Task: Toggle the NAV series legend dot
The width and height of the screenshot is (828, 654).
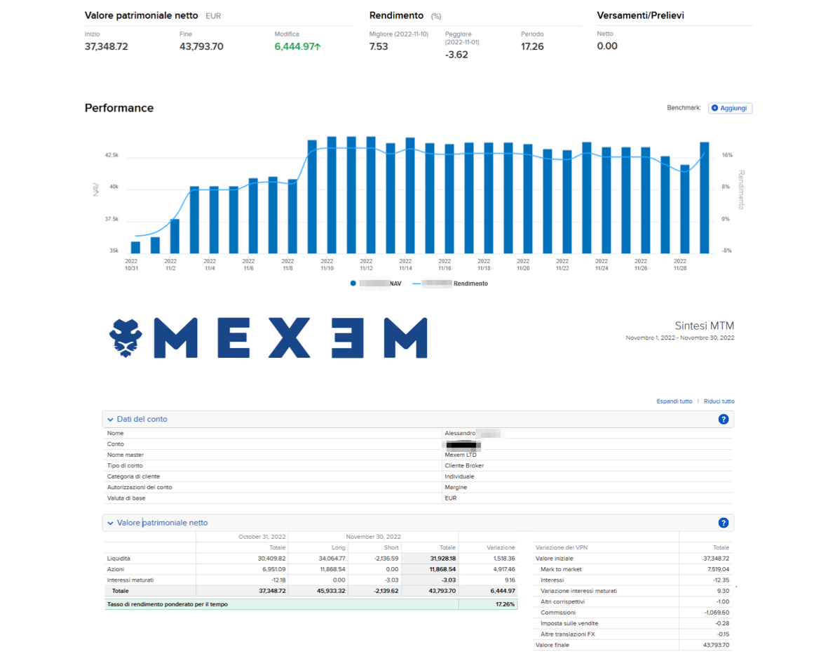Action: click(x=353, y=283)
